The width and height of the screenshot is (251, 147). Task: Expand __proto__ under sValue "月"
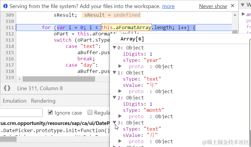pyautogui.click(x=120, y=141)
